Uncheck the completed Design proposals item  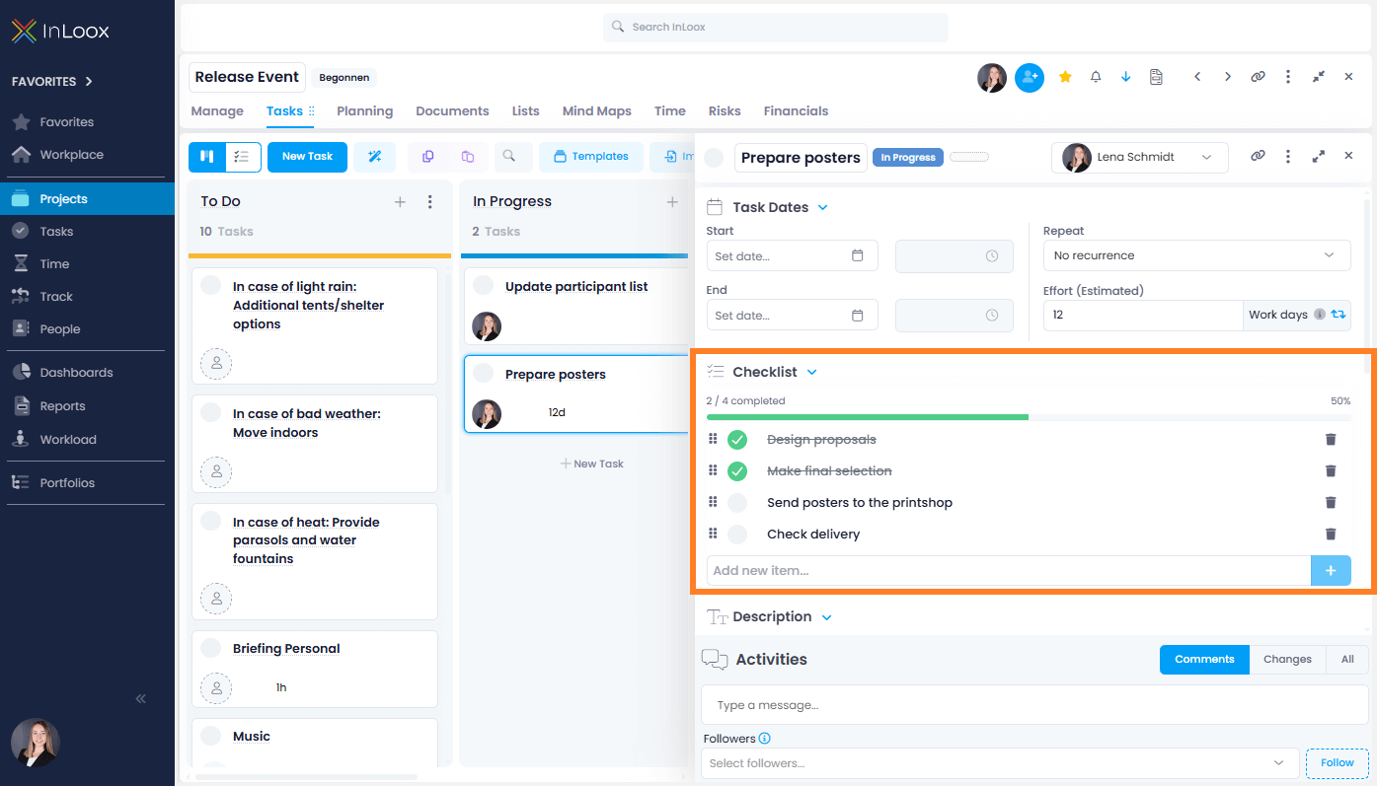tap(736, 439)
